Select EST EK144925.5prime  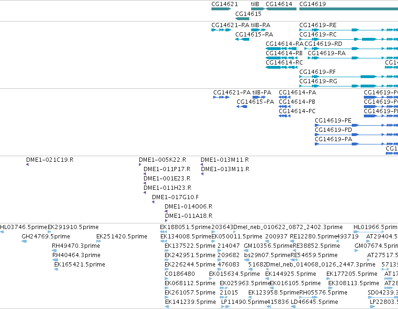click(x=290, y=274)
